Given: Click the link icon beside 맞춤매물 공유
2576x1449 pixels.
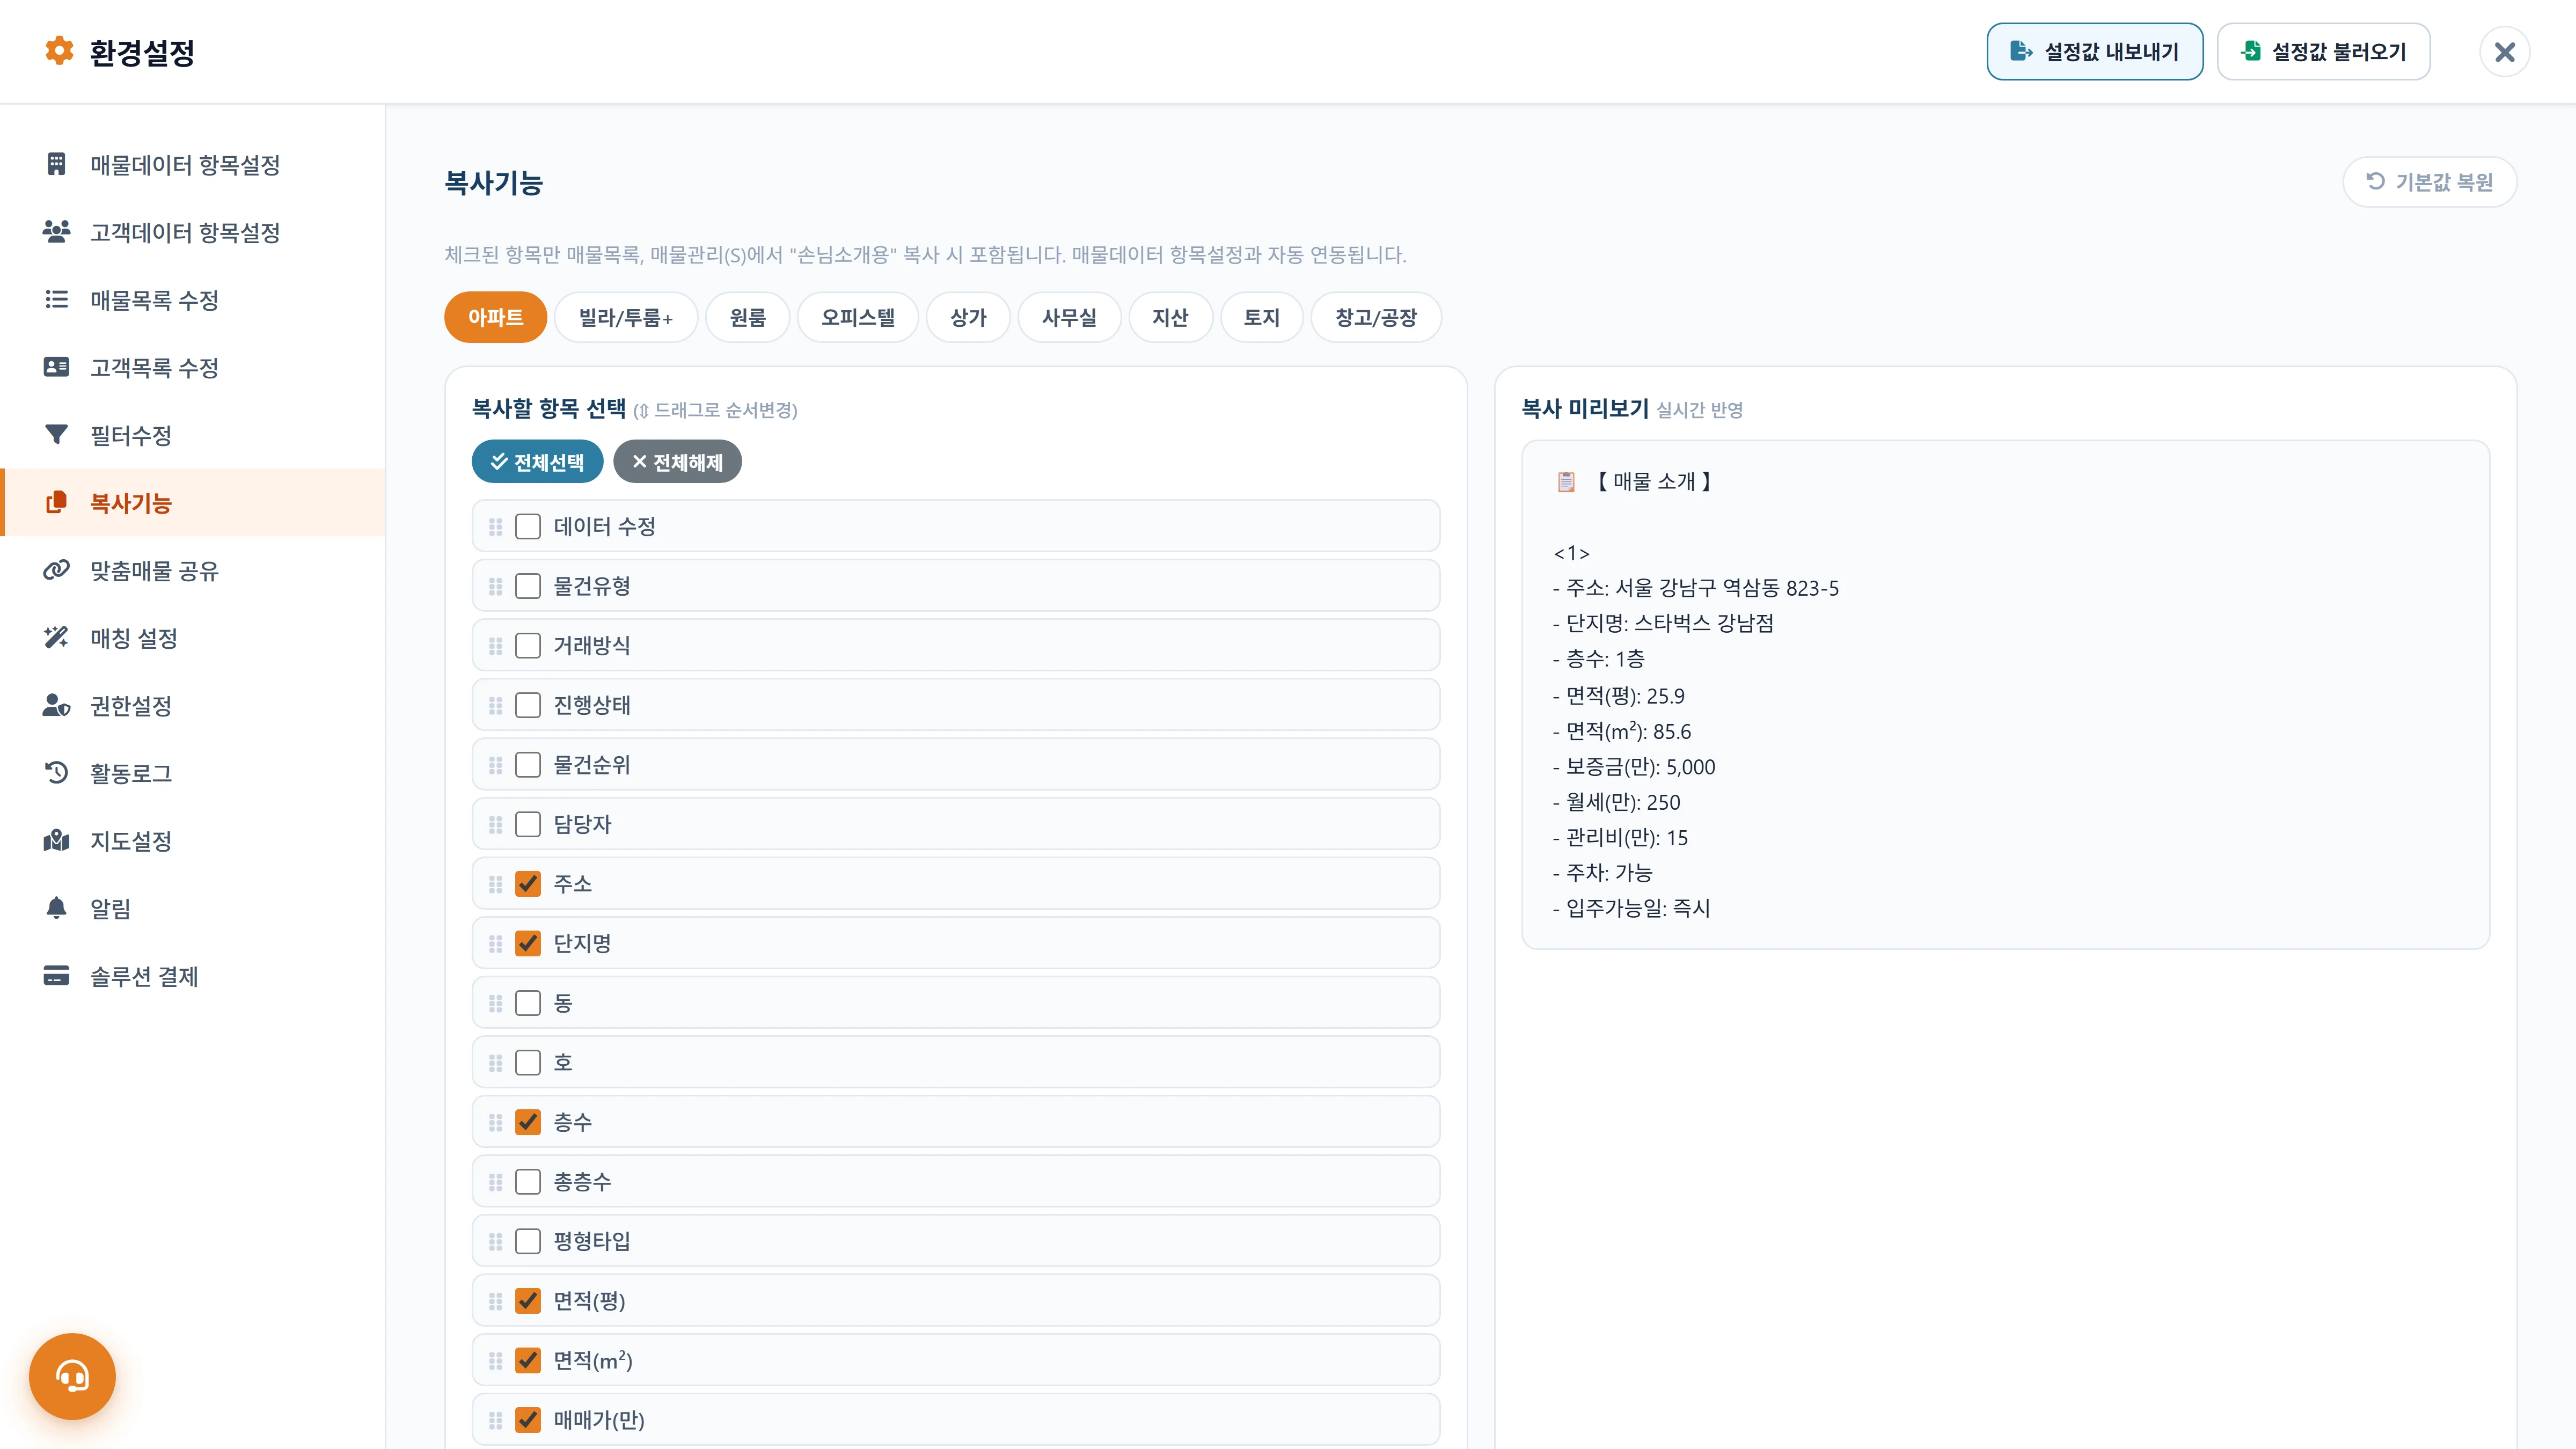Looking at the screenshot, I should point(56,570).
